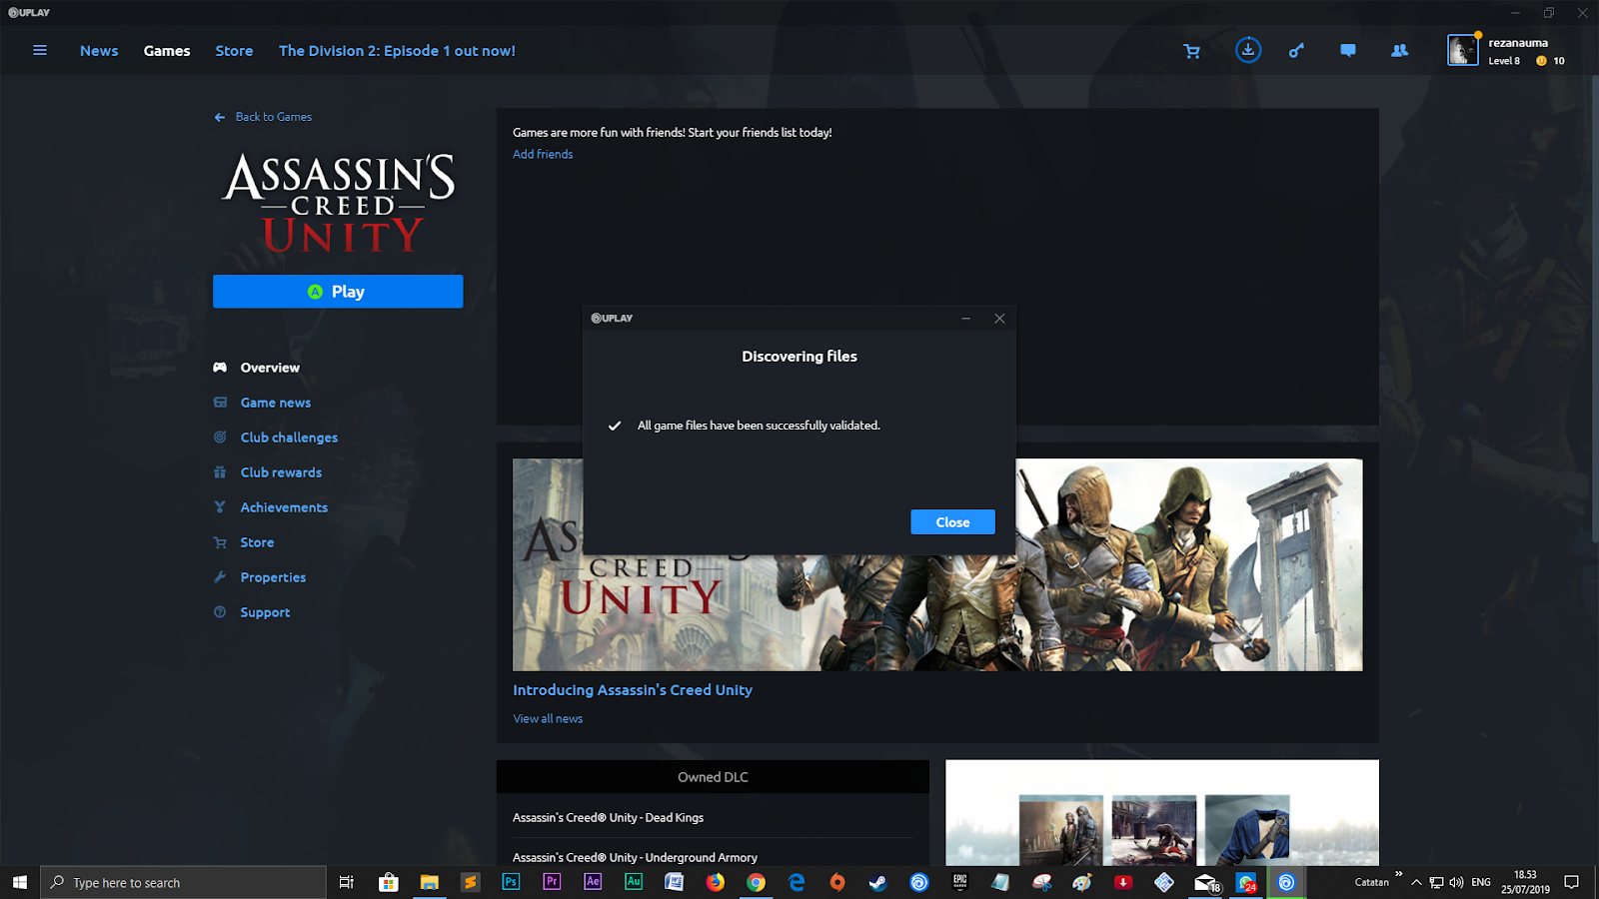Expand the taskbar toolbar overflow chevron
Screen dimensions: 1599x899
1398,875
